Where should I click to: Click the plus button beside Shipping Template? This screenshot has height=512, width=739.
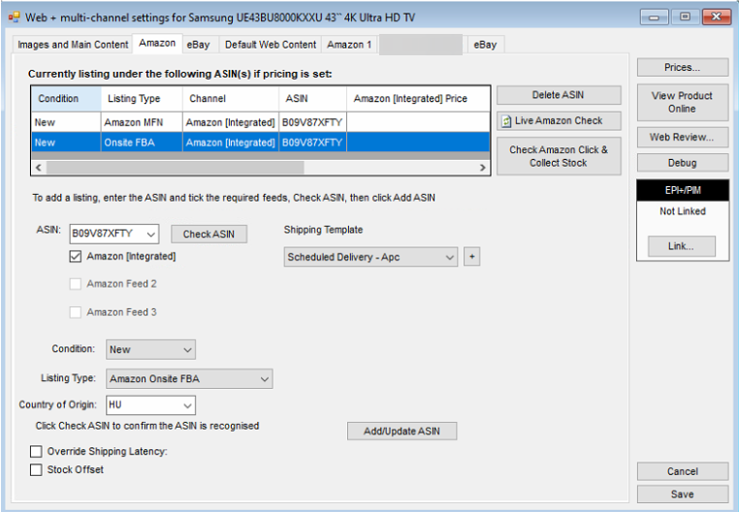pos(471,257)
